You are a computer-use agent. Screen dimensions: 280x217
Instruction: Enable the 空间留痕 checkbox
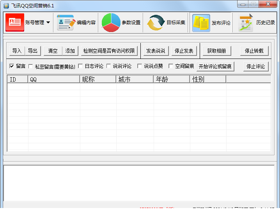point(171,66)
